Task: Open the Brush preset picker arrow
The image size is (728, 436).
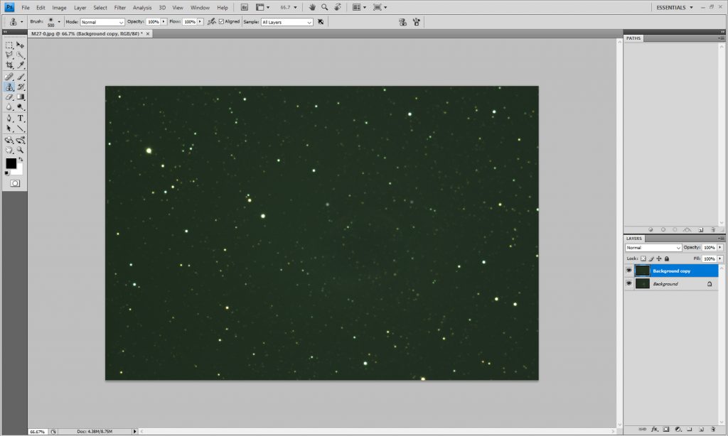Action: [59, 22]
